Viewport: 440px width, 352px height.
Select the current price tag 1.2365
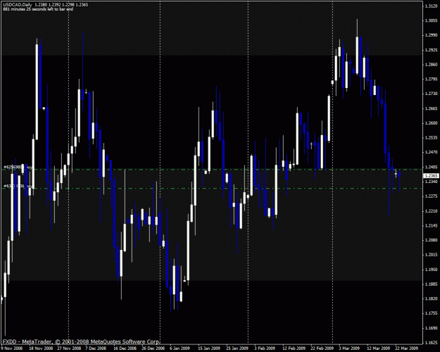(432, 176)
